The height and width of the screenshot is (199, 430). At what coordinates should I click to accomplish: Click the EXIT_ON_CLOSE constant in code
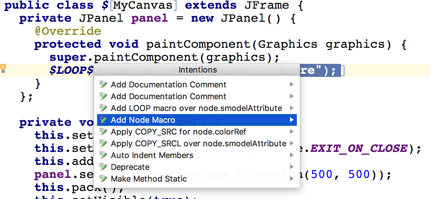358,148
